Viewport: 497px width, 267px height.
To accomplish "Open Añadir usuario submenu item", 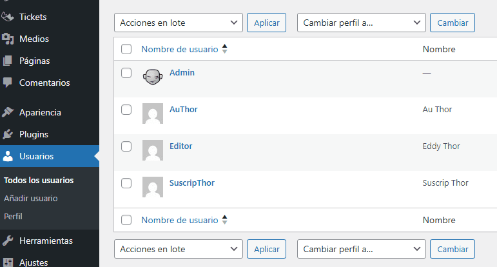I will pyautogui.click(x=30, y=198).
